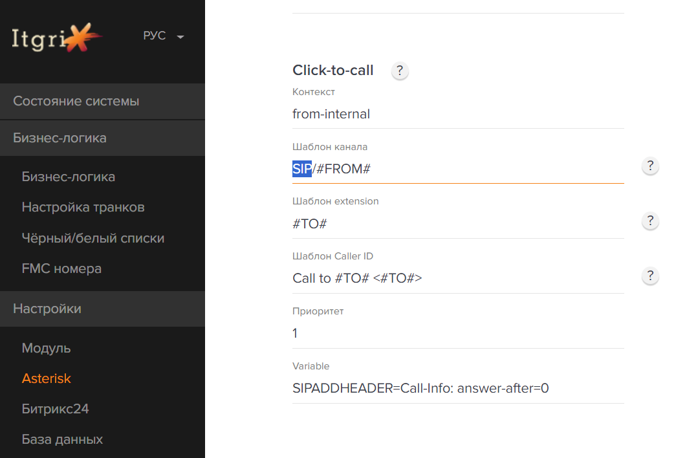Click the Контекст field with from-internal
This screenshot has height=458, width=698.
(x=458, y=114)
